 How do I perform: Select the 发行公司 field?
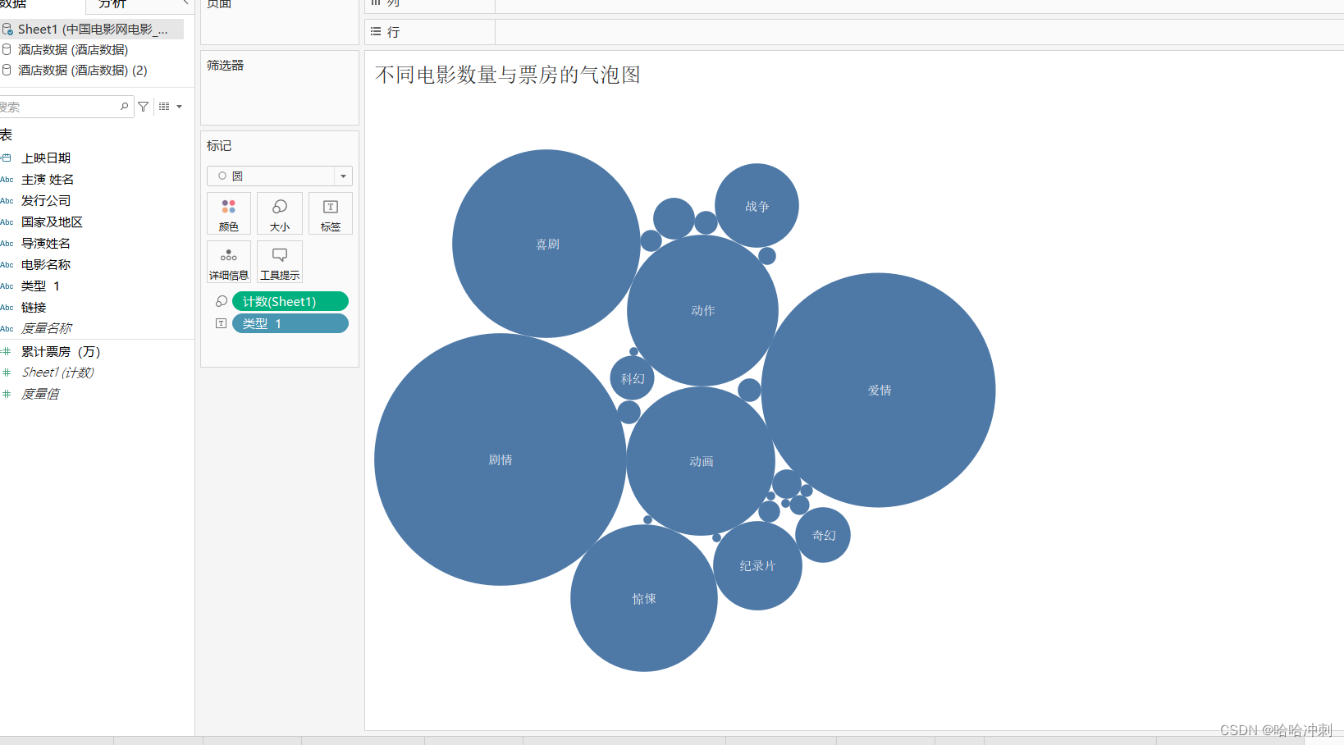(x=46, y=200)
